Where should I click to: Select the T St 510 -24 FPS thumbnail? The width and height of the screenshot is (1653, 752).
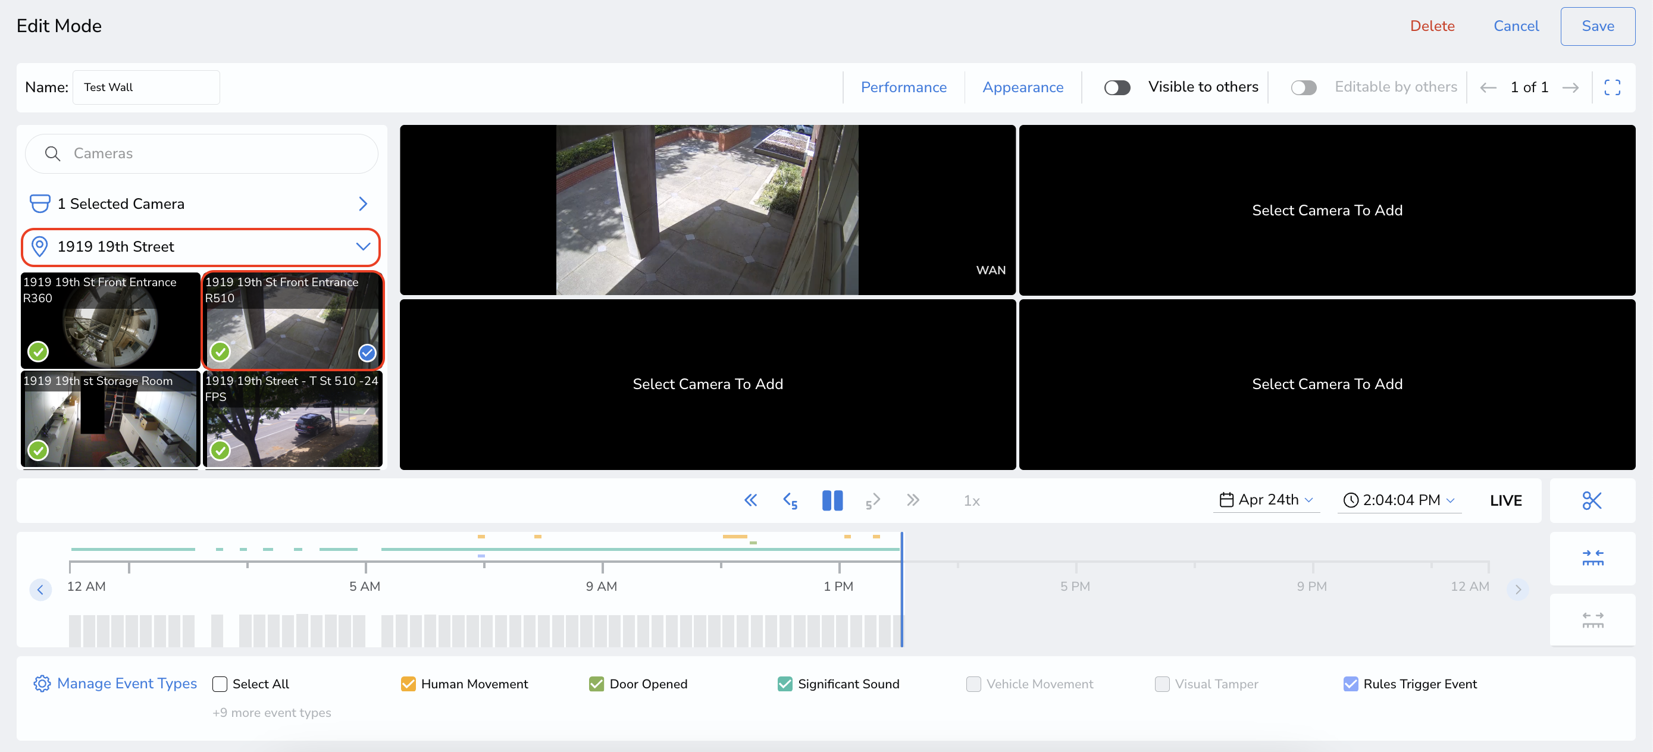pyautogui.click(x=293, y=419)
